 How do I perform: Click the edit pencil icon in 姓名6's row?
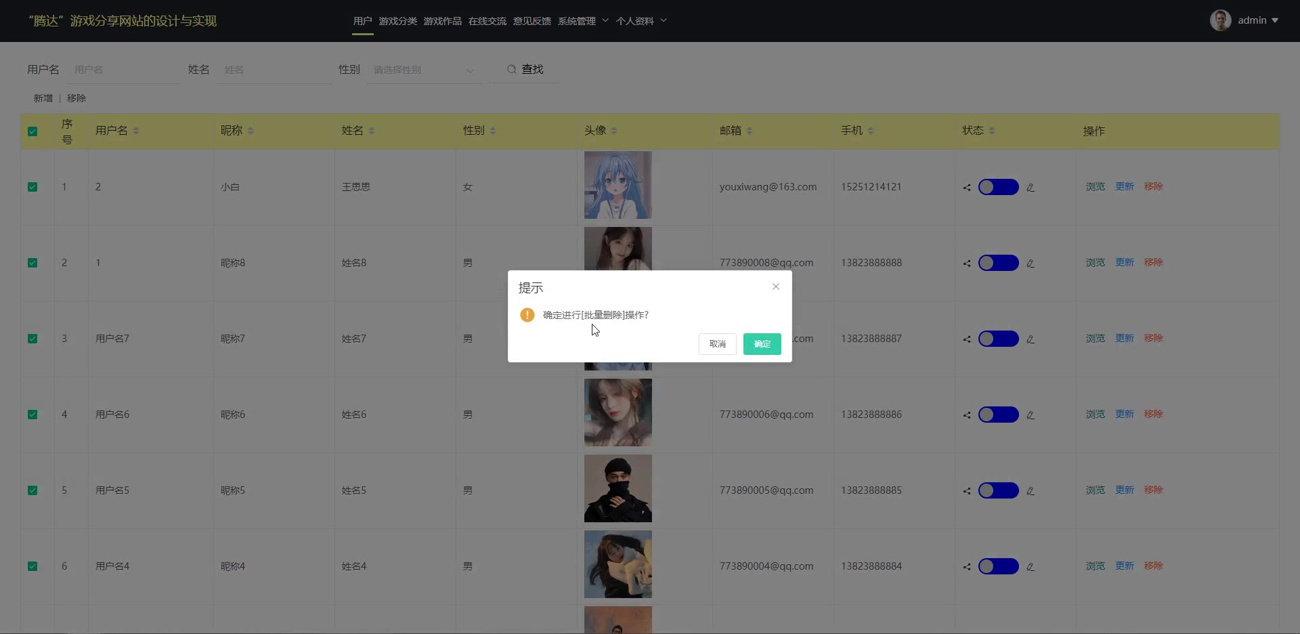1030,415
